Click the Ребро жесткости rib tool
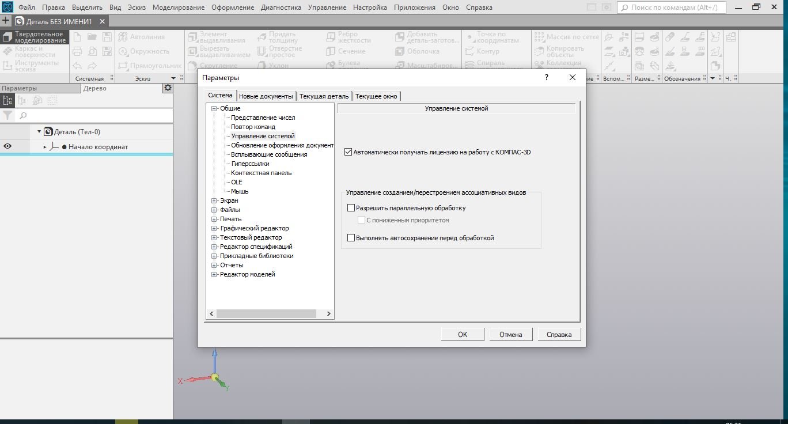Screen dimensions: 788x424 (x=330, y=37)
